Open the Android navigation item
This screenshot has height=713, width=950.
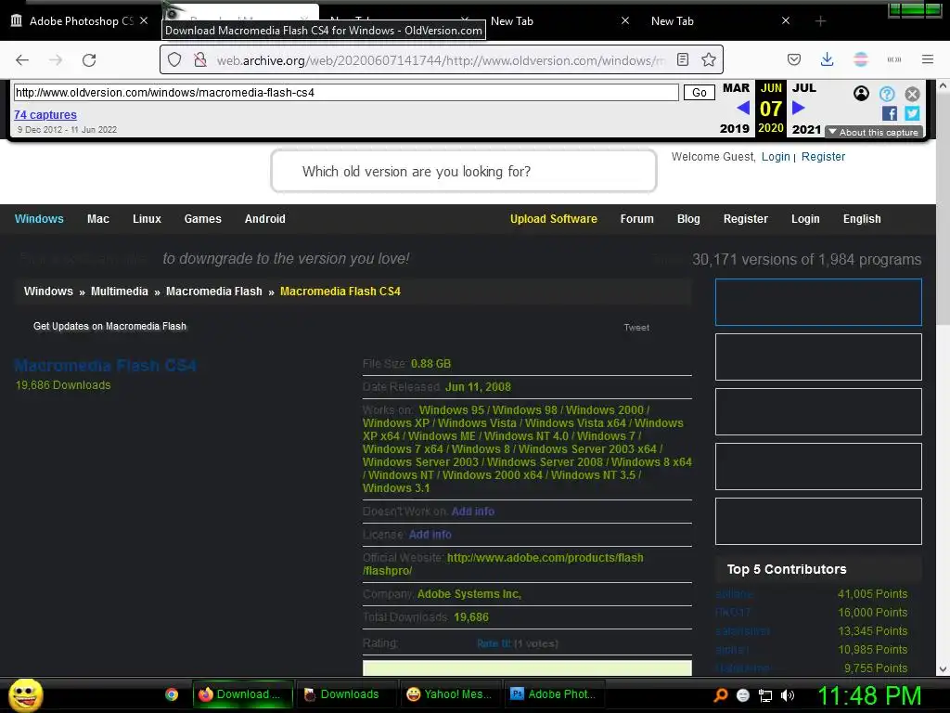pyautogui.click(x=264, y=219)
